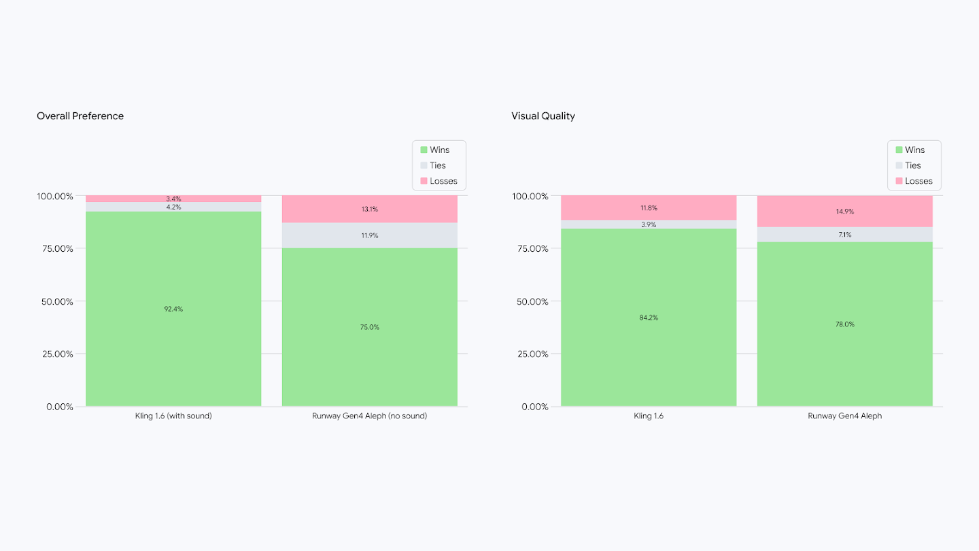The width and height of the screenshot is (979, 551).
Task: Click the 11.9% ties bar segment
Action: point(370,235)
